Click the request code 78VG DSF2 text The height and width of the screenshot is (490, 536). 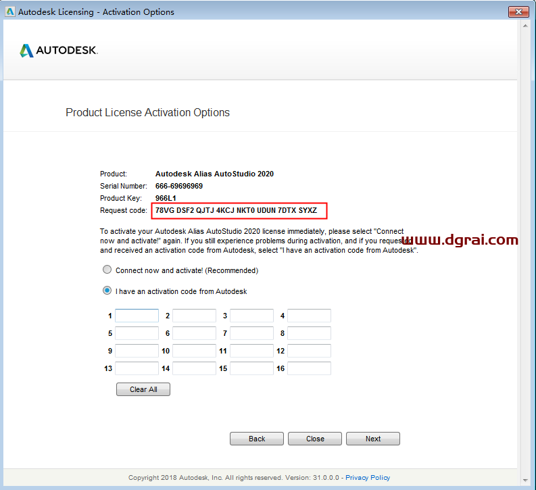point(236,210)
